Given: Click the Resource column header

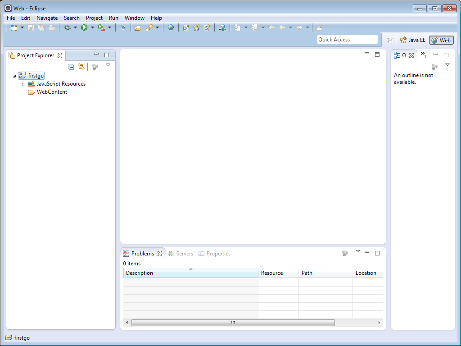Looking at the screenshot, I should pos(278,273).
